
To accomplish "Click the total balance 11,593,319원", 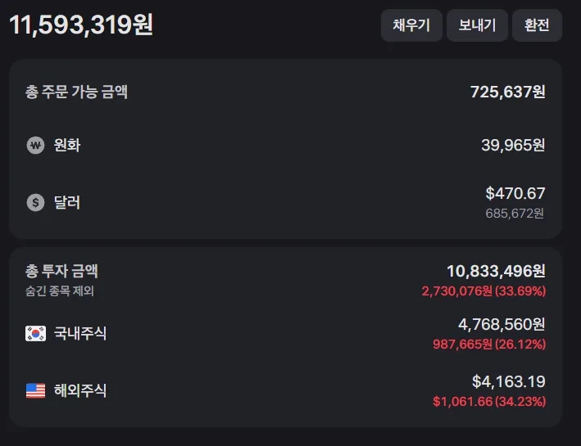I will tap(81, 25).
